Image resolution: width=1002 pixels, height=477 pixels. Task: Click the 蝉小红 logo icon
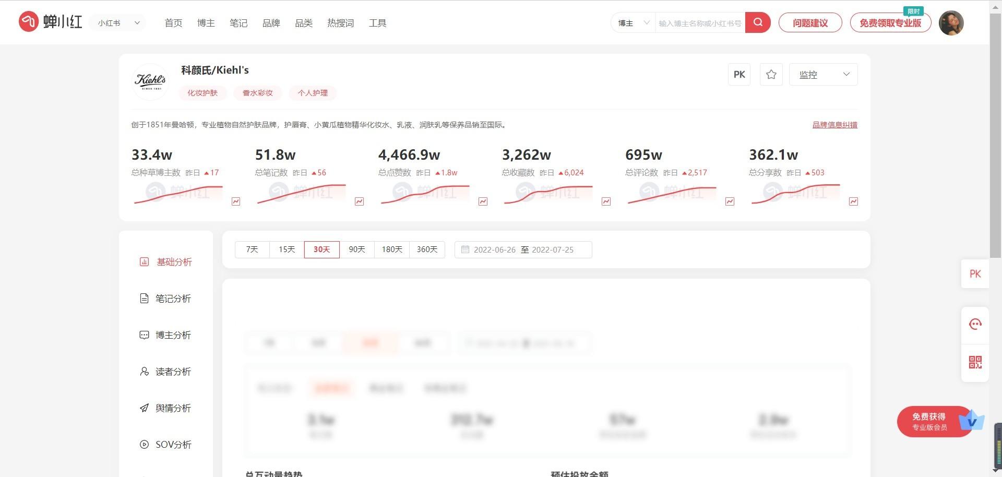tap(29, 22)
